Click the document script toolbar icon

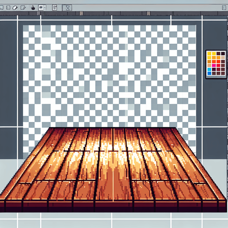click(54, 8)
